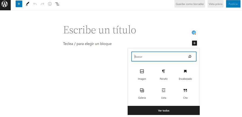Select the pencil Tools icon

click(x=27, y=4)
